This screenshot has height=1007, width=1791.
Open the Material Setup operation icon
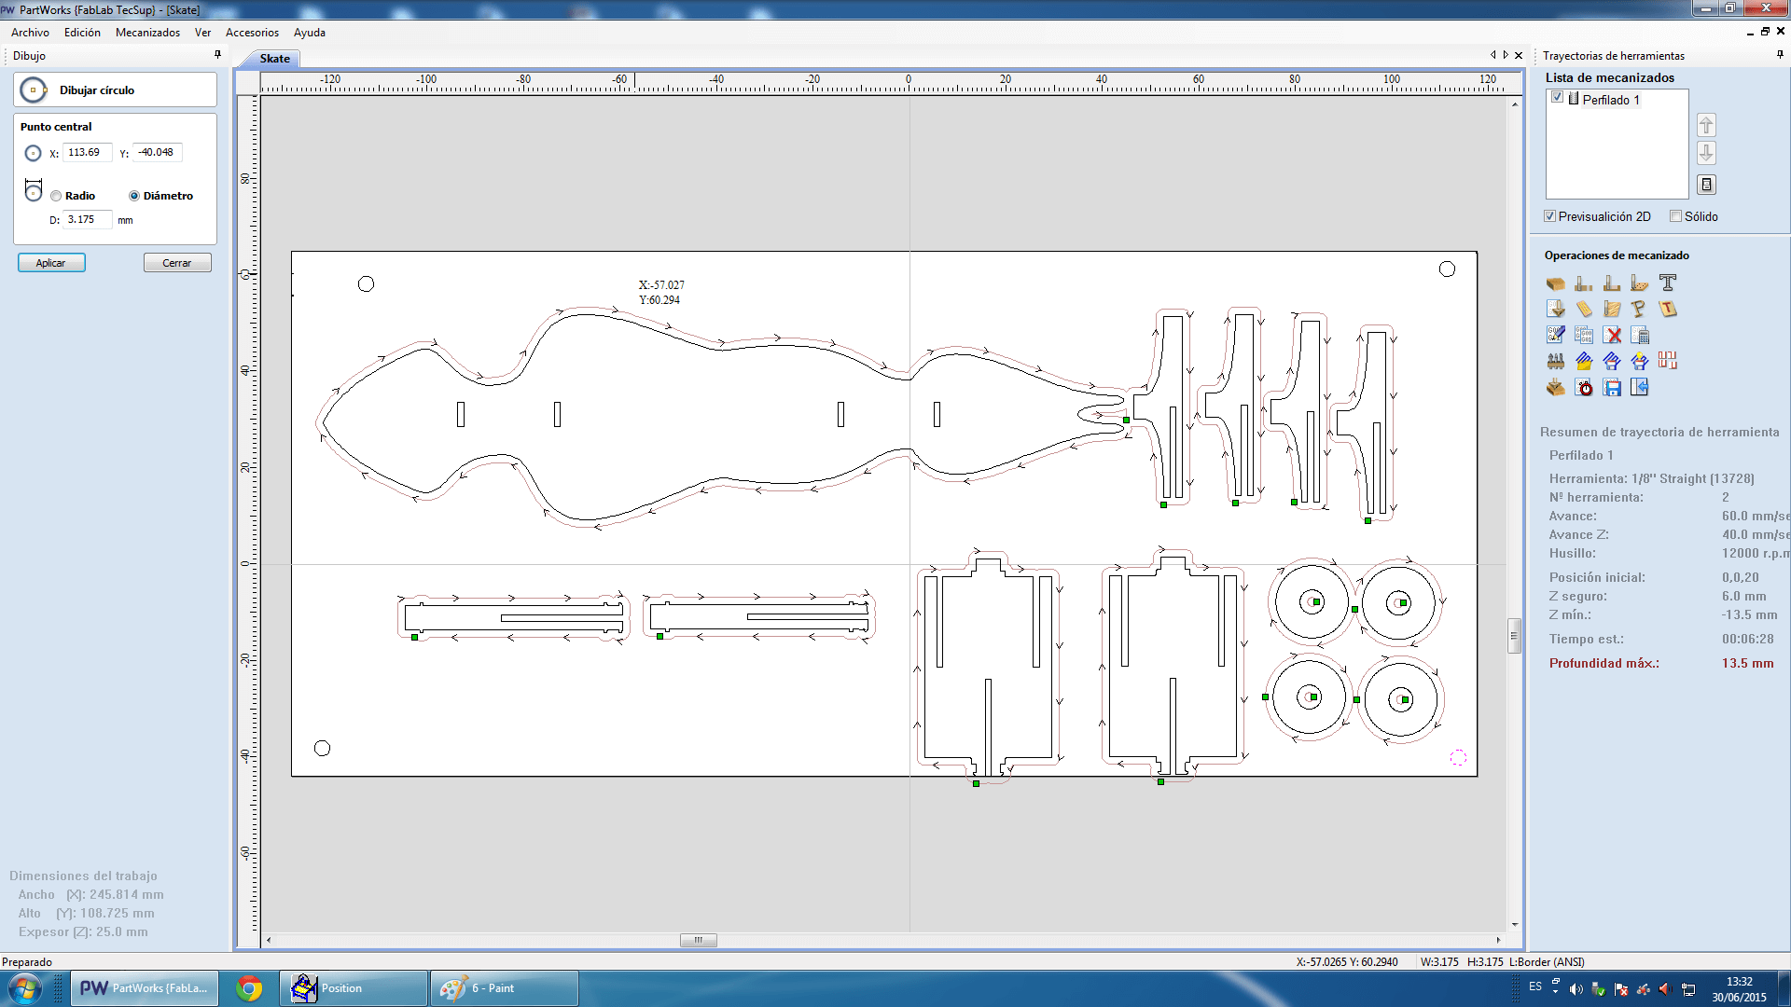1555,283
